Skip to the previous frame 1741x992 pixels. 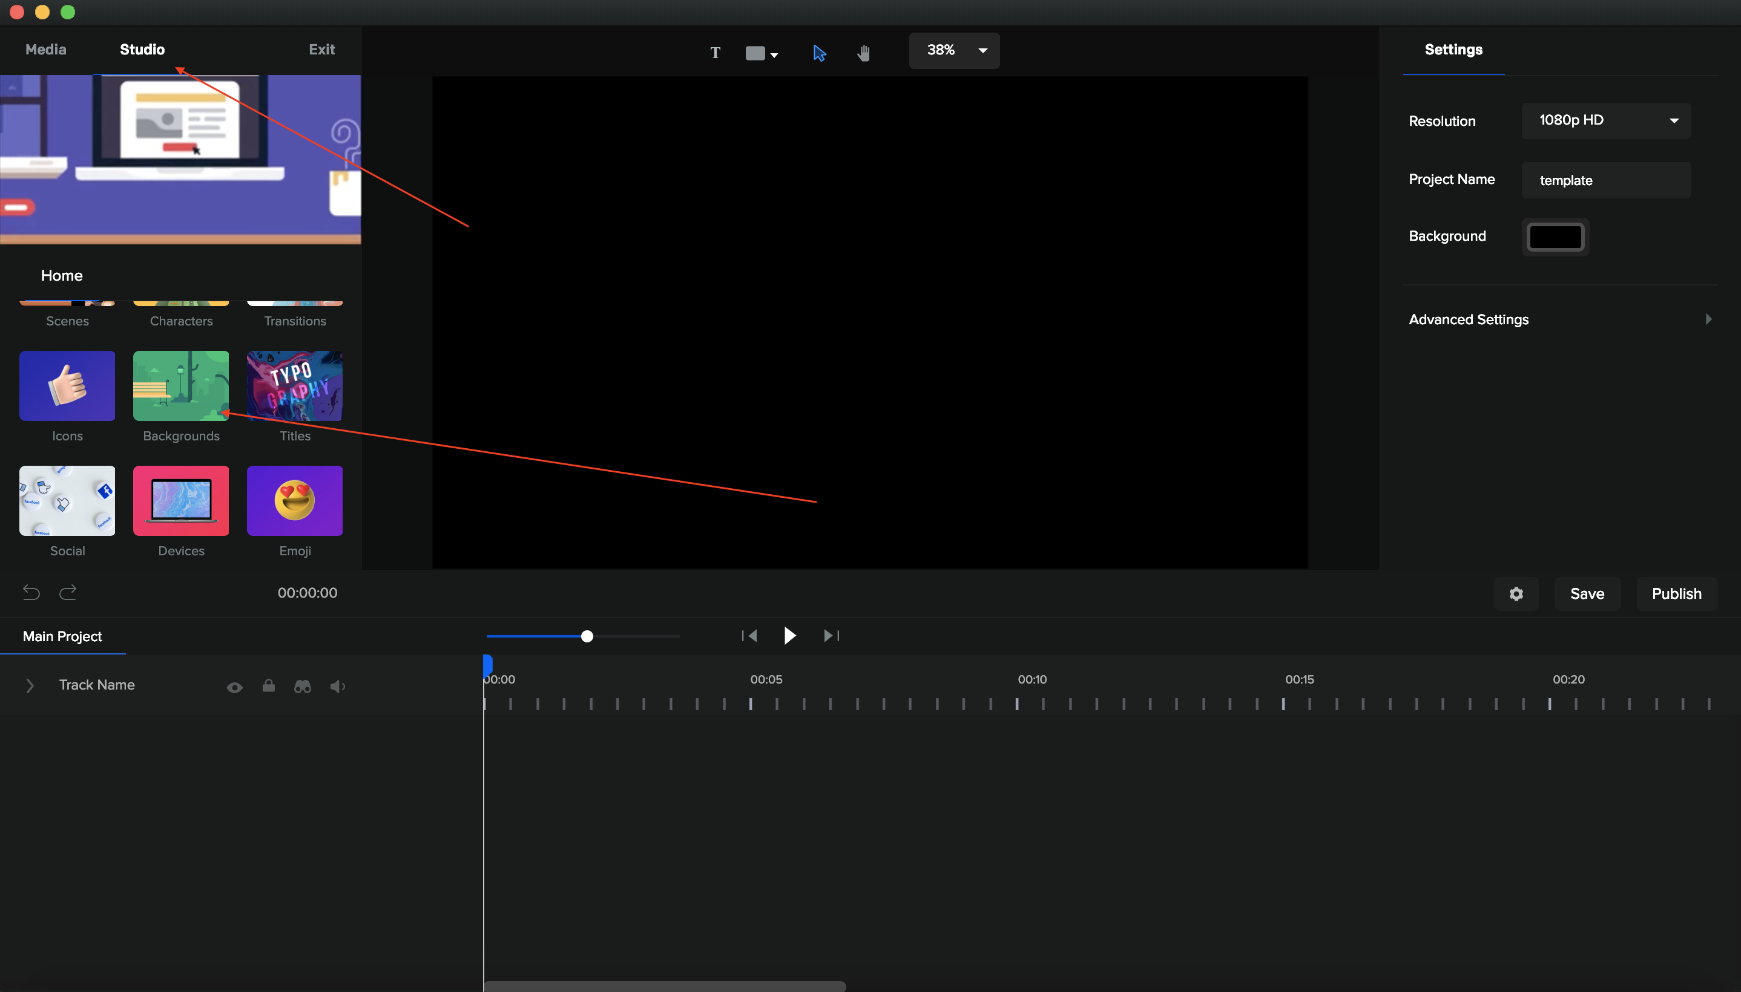point(750,636)
